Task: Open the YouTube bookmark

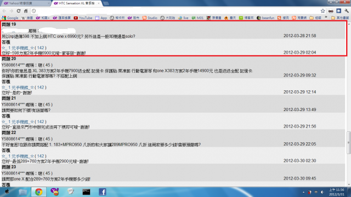Action: [83, 18]
